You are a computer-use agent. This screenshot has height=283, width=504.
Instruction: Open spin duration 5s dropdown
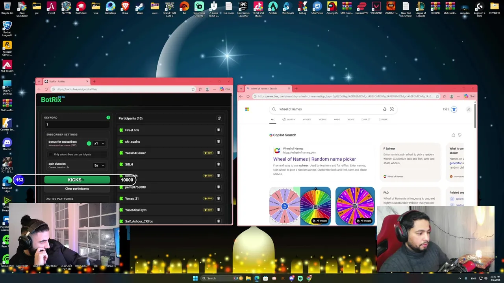click(x=99, y=165)
